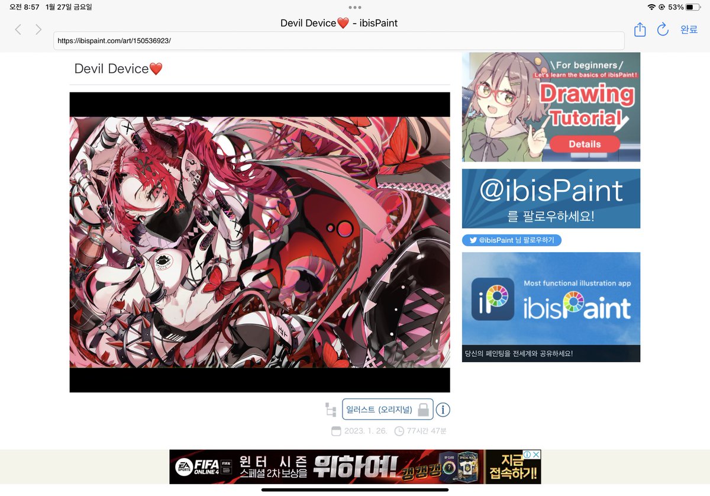
Task: Click the 2023. 1. 26. date text
Action: tap(366, 431)
